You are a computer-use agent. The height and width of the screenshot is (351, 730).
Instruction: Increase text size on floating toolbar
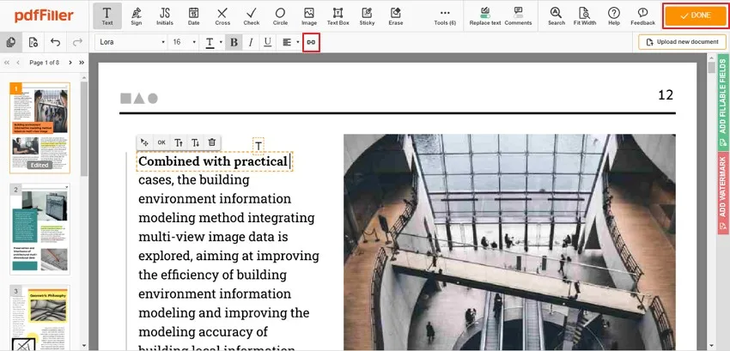click(179, 142)
